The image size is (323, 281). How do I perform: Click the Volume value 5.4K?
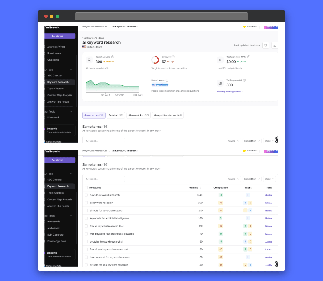(x=200, y=195)
